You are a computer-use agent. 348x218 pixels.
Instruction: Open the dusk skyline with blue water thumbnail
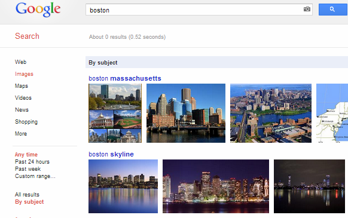coord(123,186)
